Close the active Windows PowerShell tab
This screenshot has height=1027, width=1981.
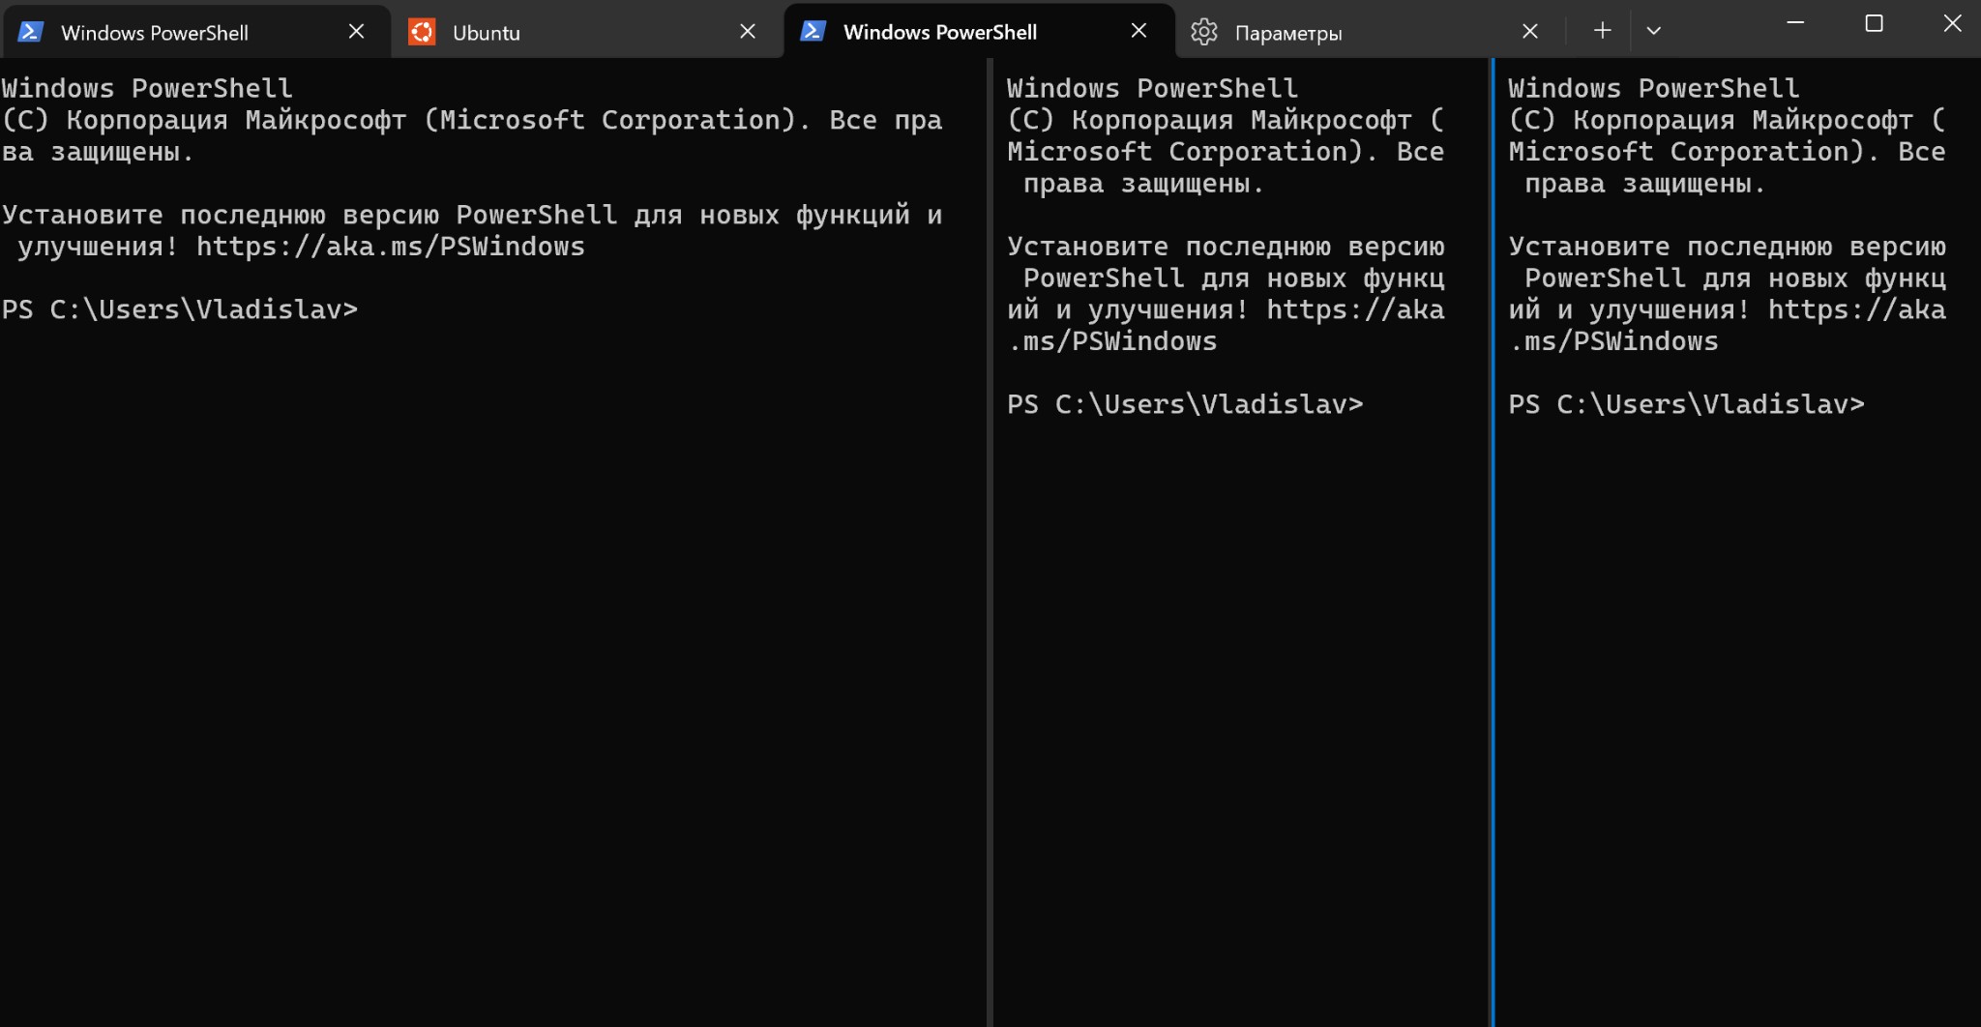pyautogui.click(x=1139, y=30)
